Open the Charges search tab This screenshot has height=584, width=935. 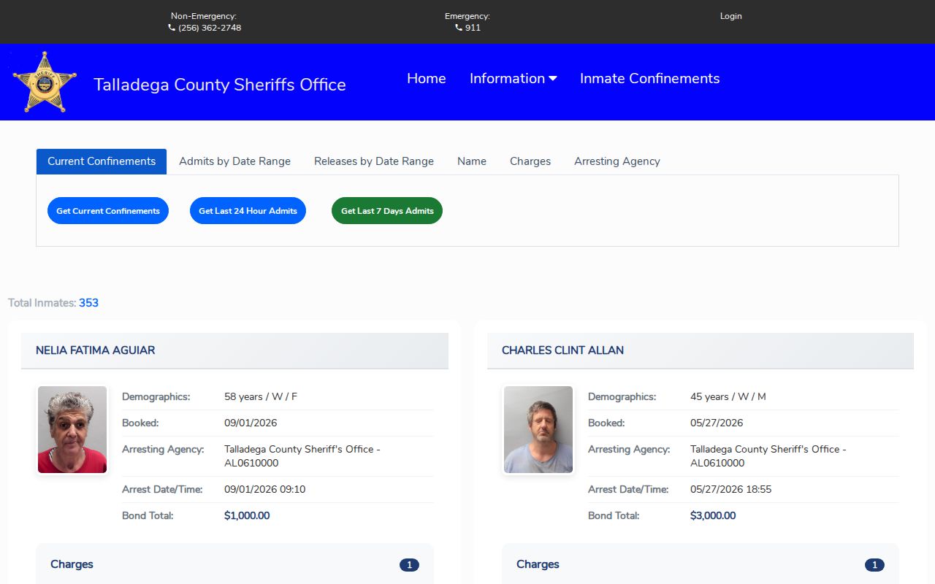point(530,161)
